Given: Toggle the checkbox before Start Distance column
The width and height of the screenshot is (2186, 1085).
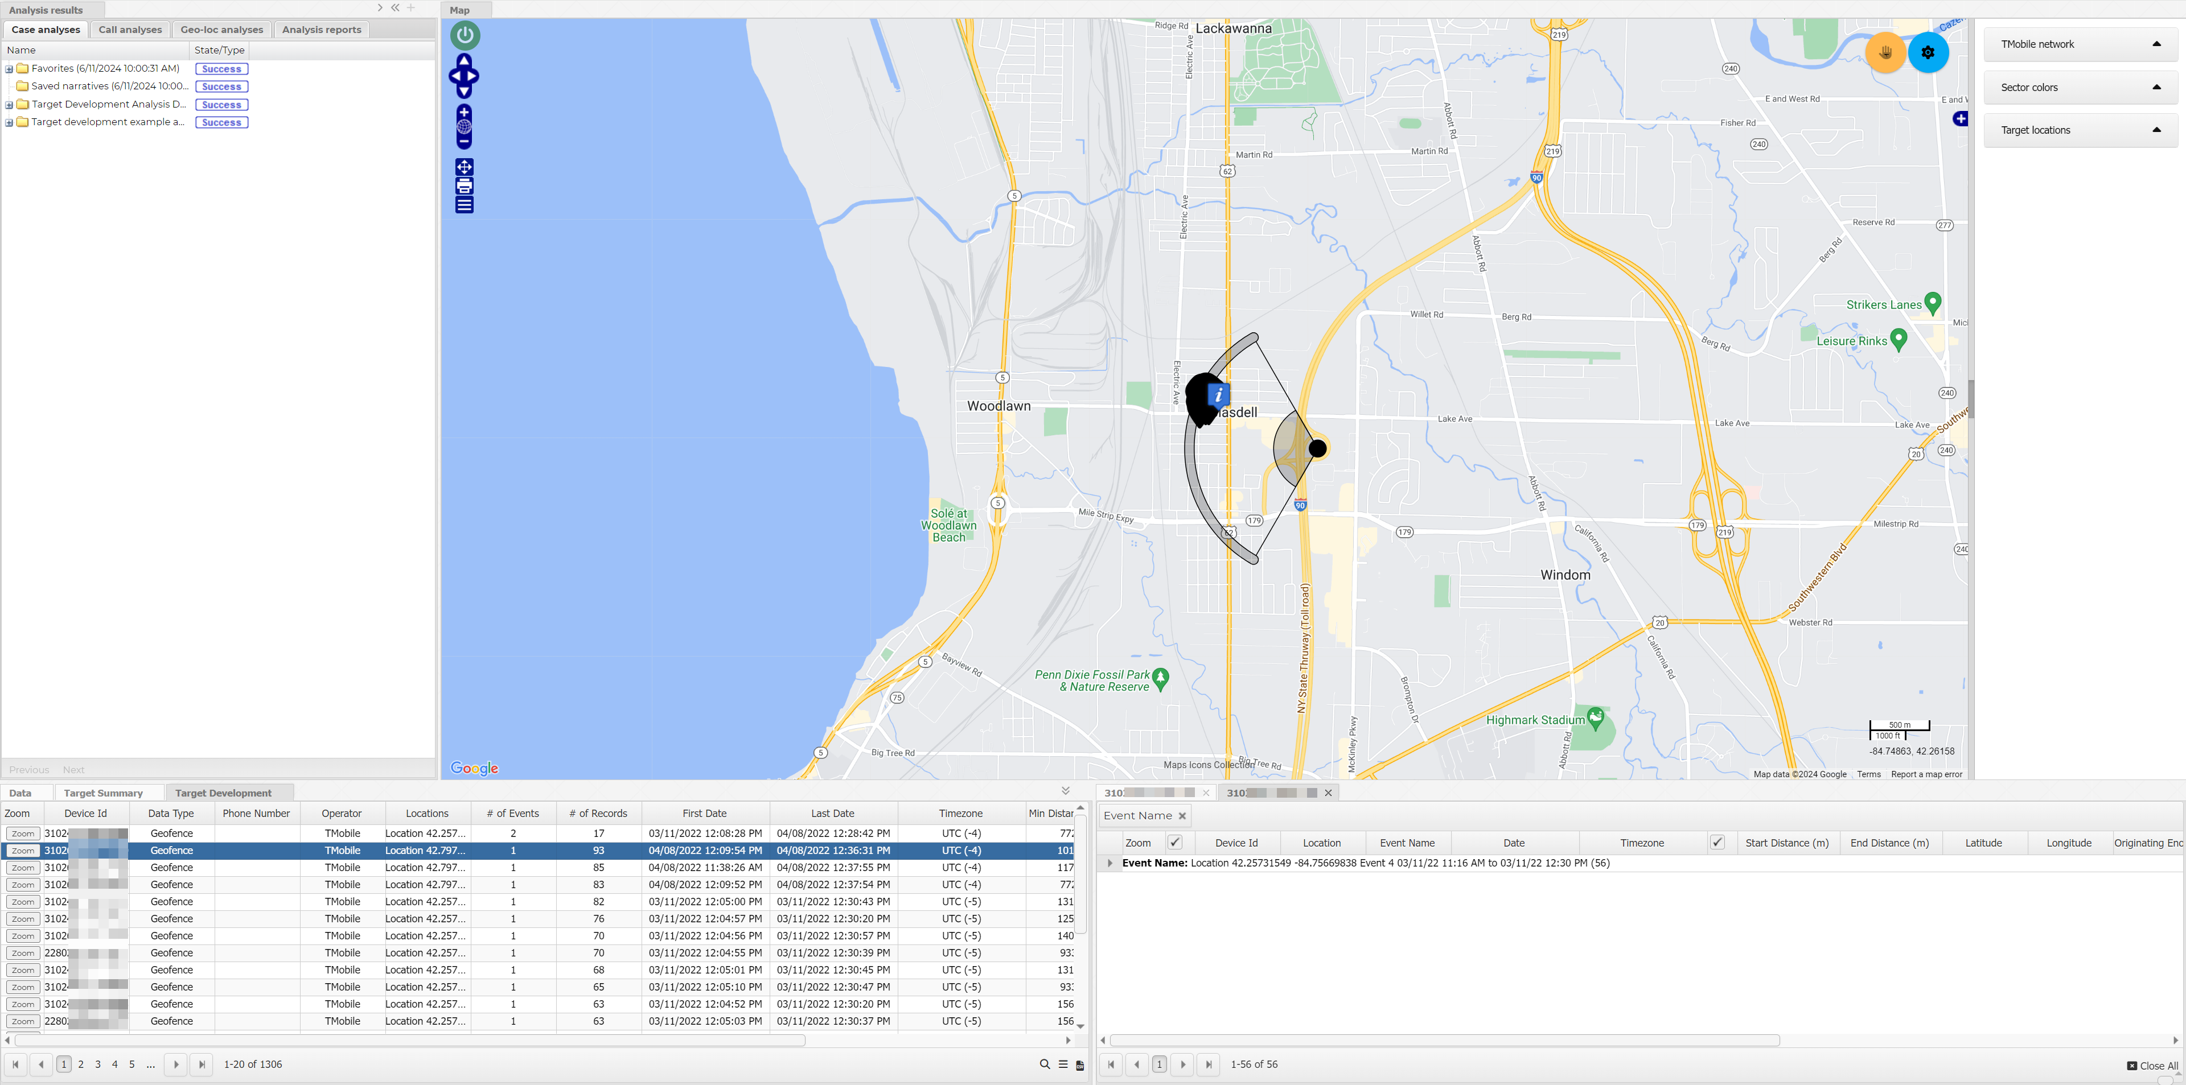Looking at the screenshot, I should tap(1717, 843).
